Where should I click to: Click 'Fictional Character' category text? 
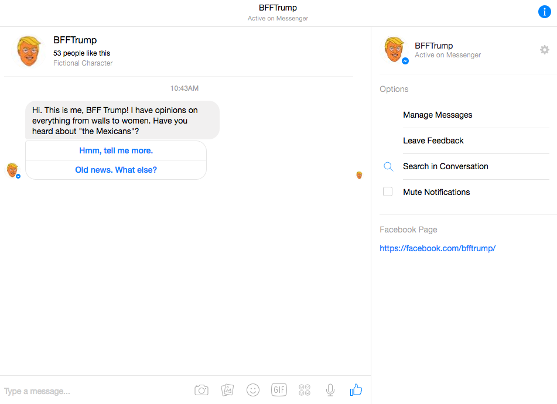click(x=83, y=63)
